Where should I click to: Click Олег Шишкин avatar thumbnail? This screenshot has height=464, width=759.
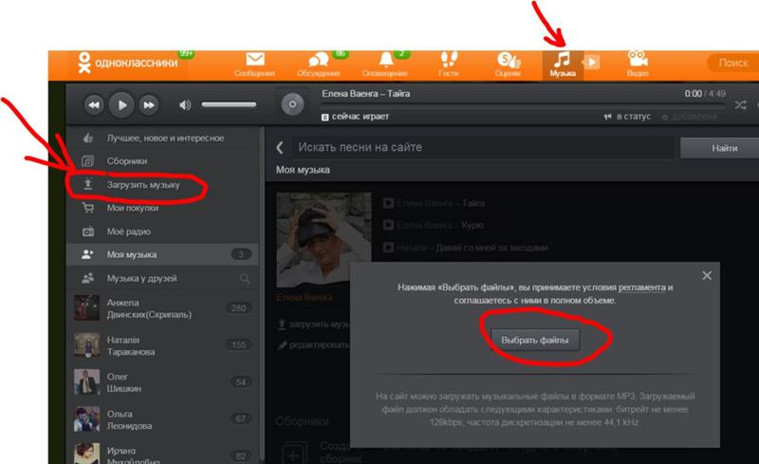point(86,382)
